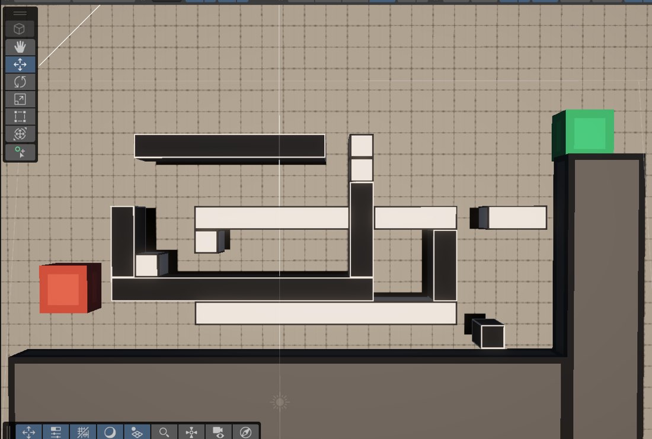Toggle the View Options overlay

coord(137,432)
